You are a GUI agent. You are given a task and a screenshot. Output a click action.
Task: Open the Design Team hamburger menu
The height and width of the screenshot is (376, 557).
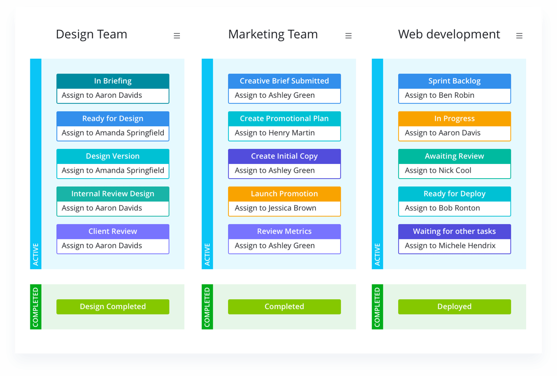(x=177, y=36)
